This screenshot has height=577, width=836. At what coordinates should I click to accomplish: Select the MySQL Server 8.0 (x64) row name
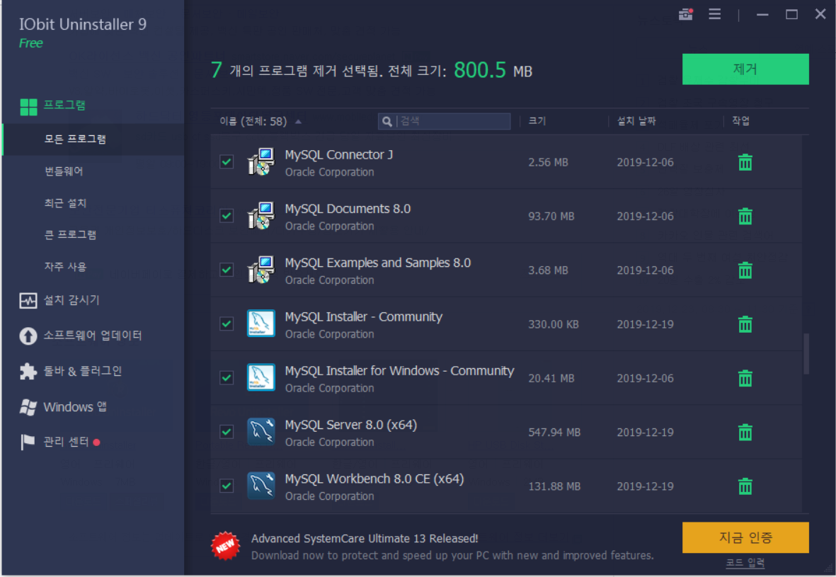351,425
